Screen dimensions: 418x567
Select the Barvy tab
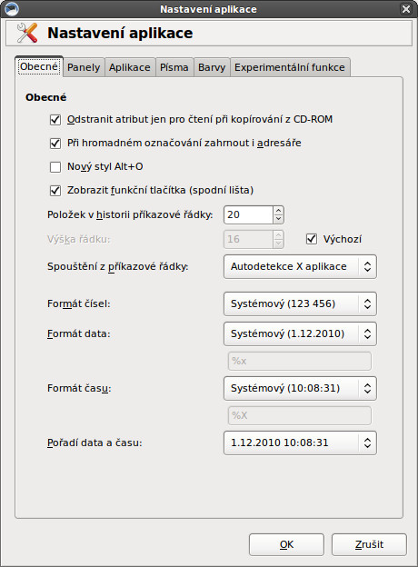click(212, 67)
